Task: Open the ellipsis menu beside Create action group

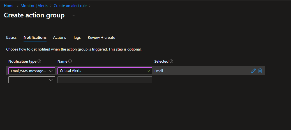Action: click(73, 15)
